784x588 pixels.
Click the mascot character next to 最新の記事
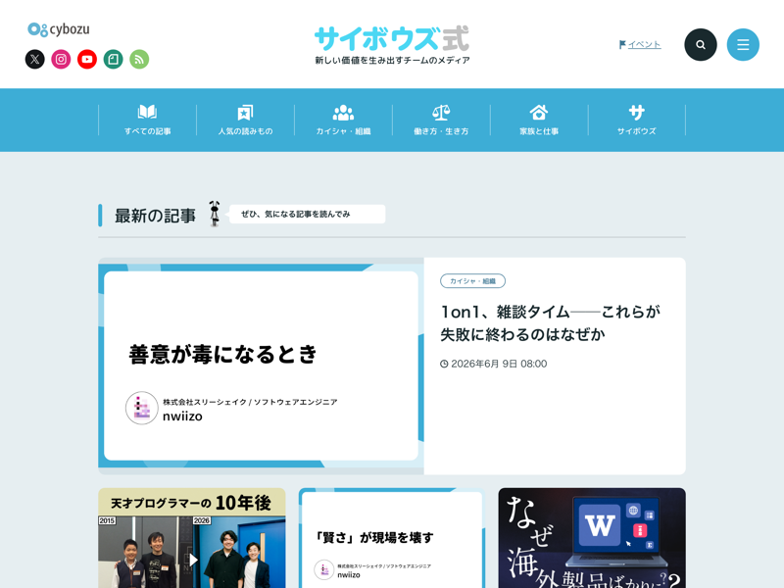[215, 214]
